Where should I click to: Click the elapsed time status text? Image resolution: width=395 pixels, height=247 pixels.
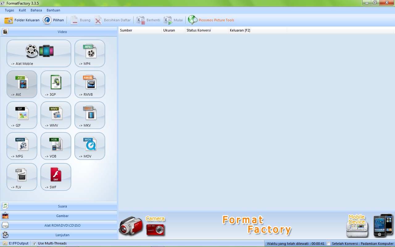pos(296,244)
